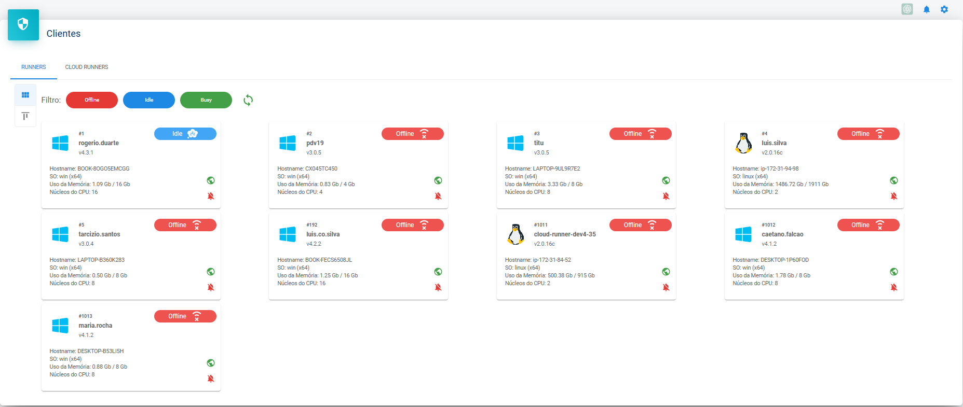Click Linux penguin on luis.silva card
The image size is (963, 407).
(x=743, y=143)
